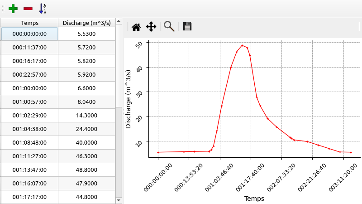This screenshot has width=362, height=204.
Task: Select the 5.7200 discharge cell
Action: click(x=86, y=48)
